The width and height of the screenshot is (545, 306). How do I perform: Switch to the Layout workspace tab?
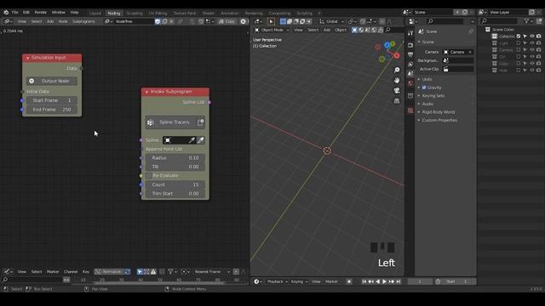[95, 14]
